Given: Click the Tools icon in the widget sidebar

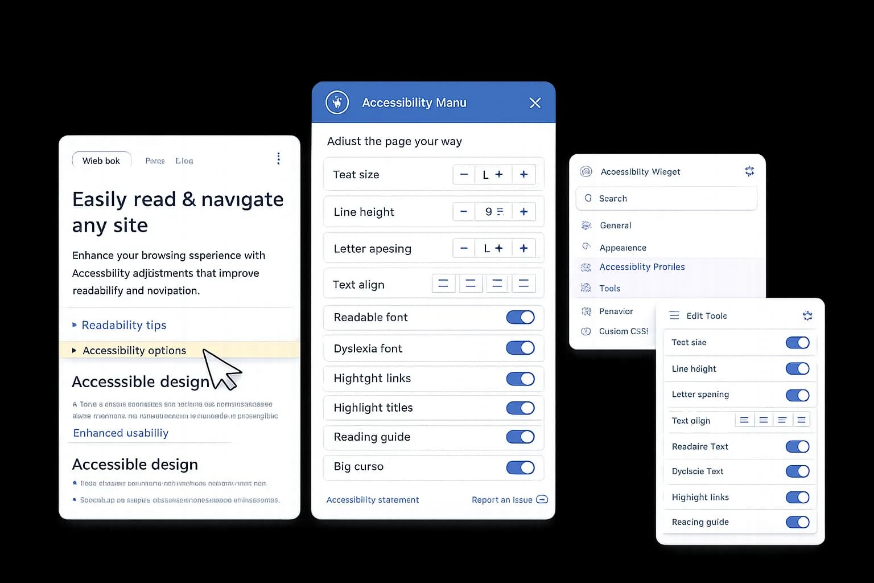Looking at the screenshot, I should coord(586,288).
